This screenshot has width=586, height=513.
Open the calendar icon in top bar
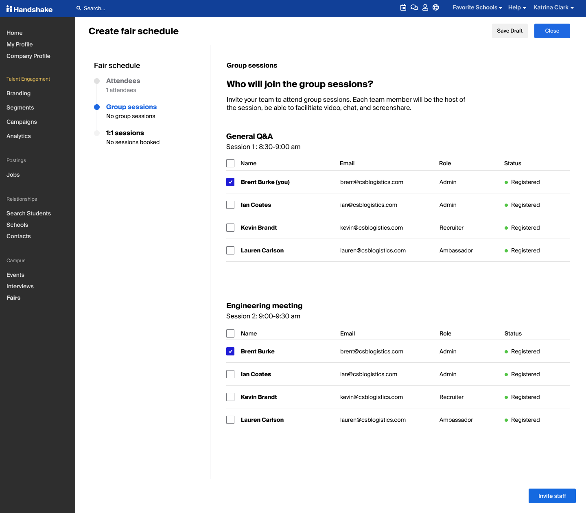click(403, 7)
